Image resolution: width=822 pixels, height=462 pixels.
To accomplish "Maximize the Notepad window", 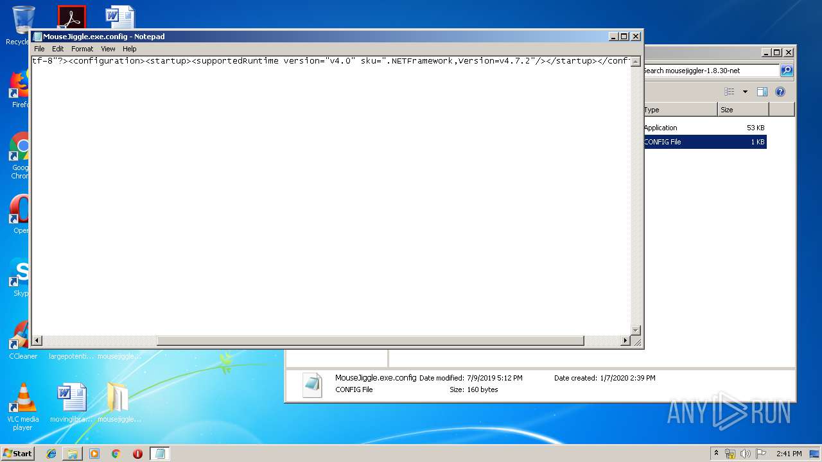I will tap(624, 37).
